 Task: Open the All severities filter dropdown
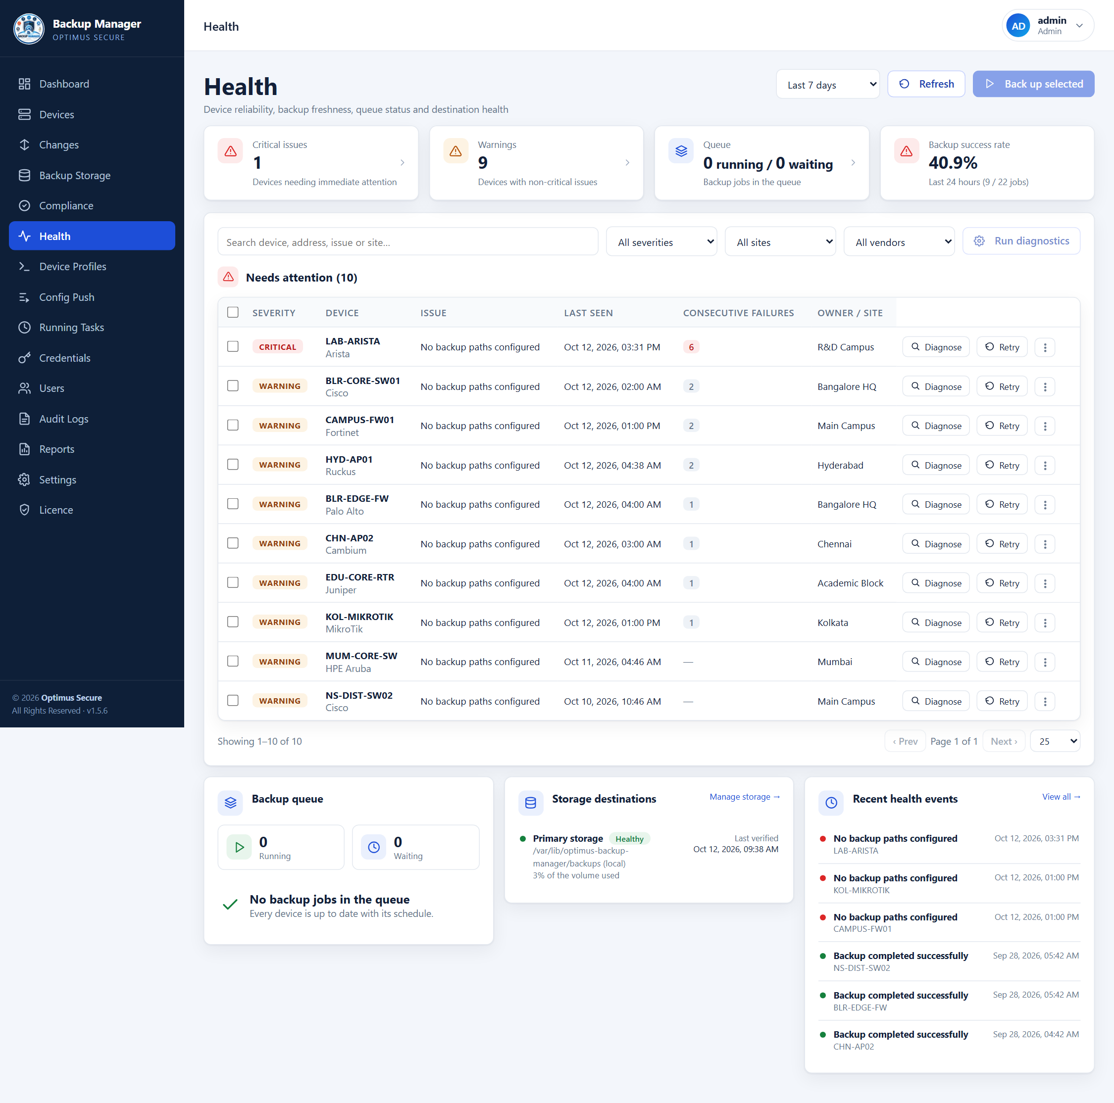pos(661,242)
